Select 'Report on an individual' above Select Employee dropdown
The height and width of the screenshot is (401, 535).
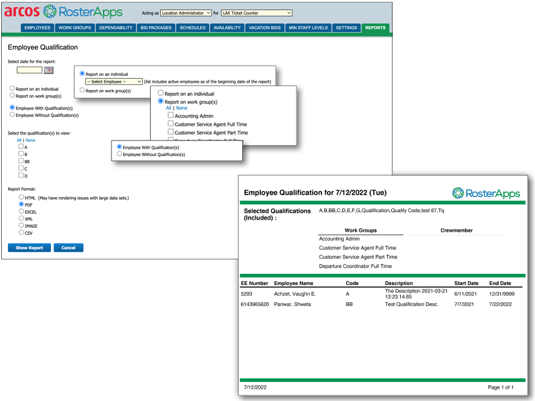[82, 73]
